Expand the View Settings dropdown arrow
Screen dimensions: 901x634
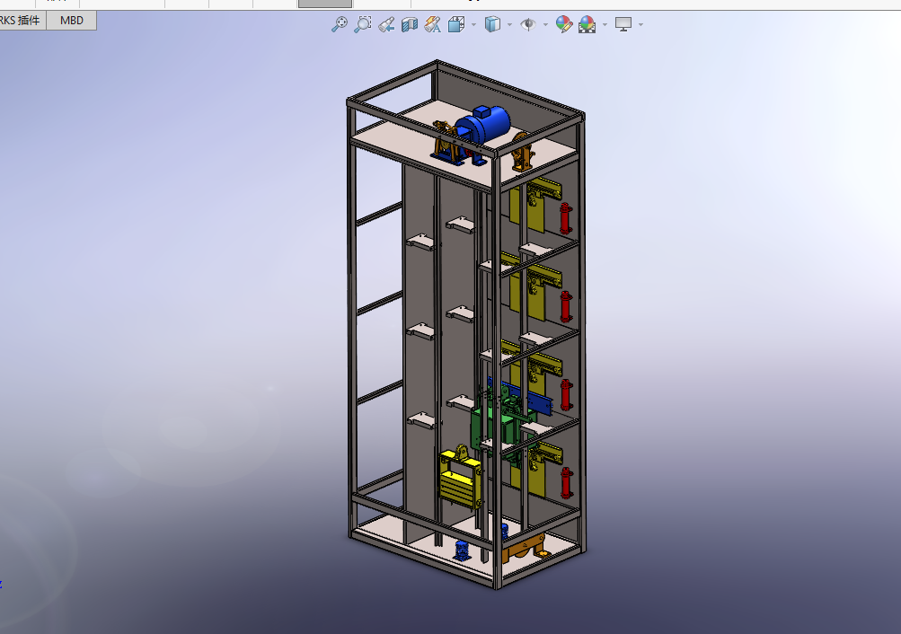click(640, 24)
